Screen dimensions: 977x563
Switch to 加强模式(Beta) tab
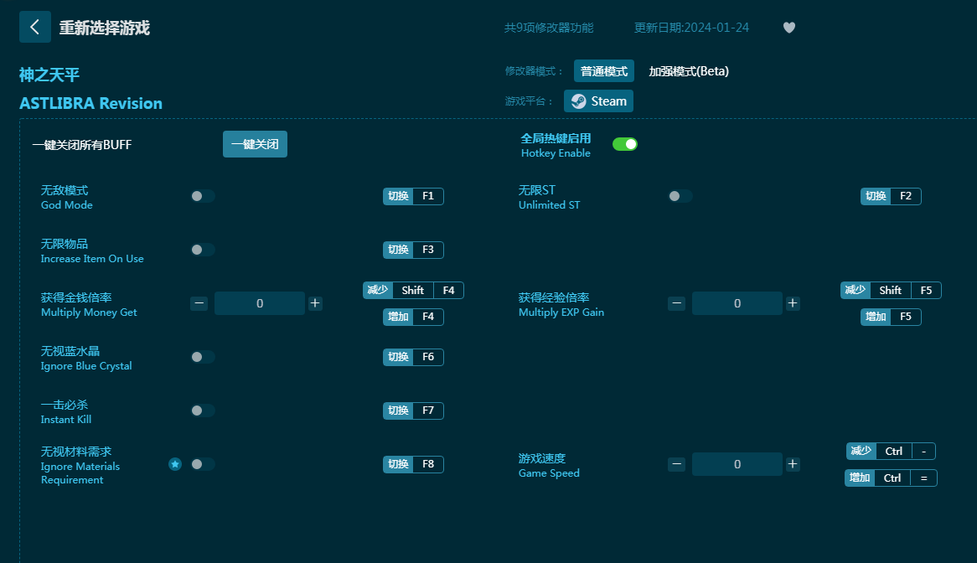(x=689, y=71)
